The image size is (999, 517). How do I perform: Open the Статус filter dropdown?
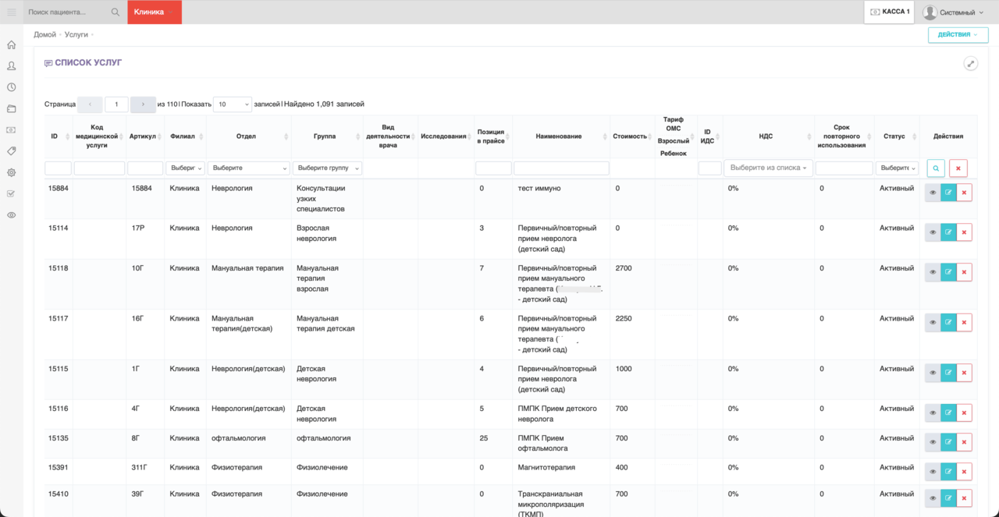pyautogui.click(x=898, y=168)
